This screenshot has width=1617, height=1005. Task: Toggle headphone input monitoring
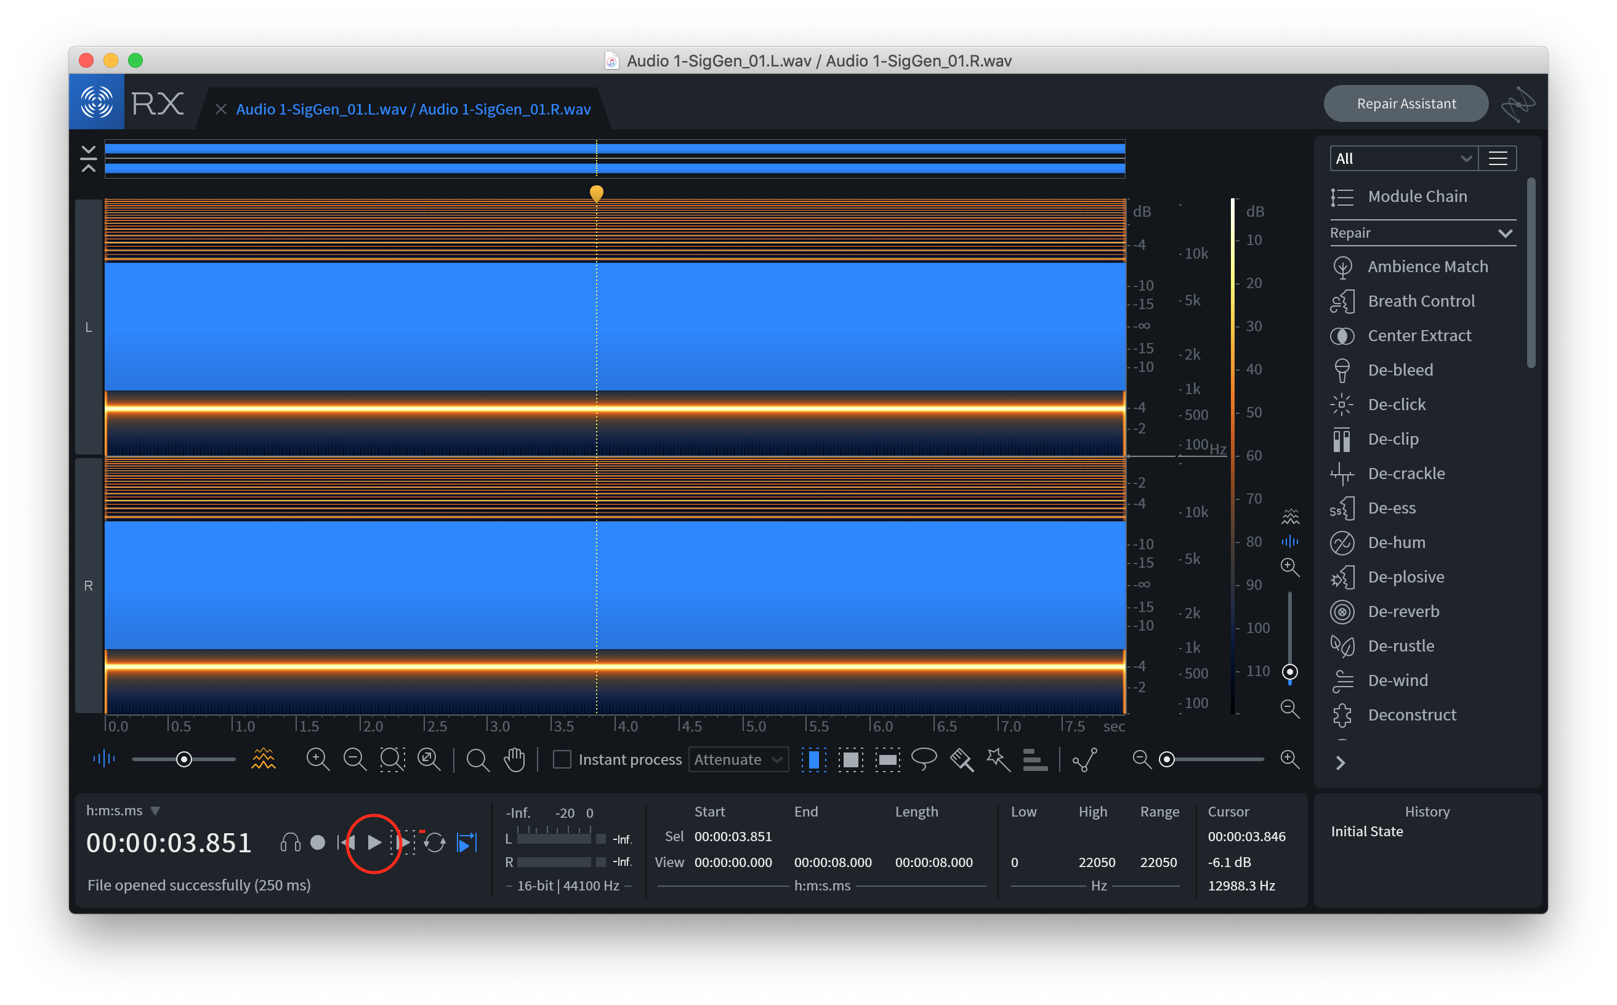[291, 843]
